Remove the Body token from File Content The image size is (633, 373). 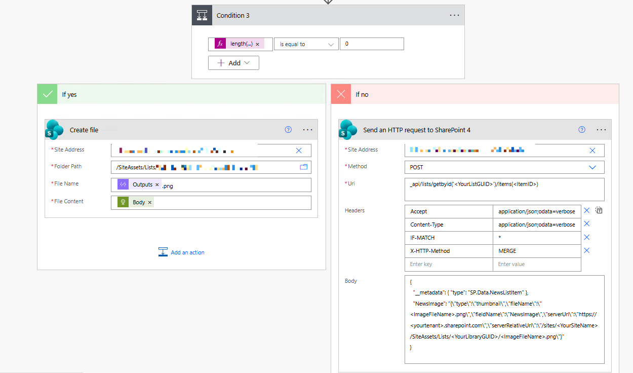(x=149, y=202)
